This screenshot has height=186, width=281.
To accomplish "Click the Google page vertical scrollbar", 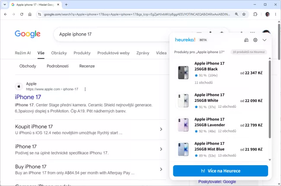I will (279, 42).
